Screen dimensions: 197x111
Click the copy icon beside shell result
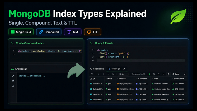click(13, 81)
